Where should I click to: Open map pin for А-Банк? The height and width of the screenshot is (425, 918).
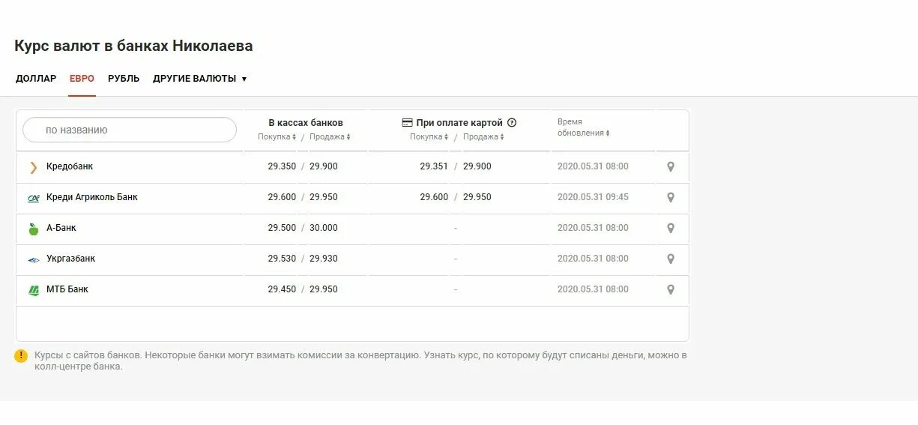pos(671,229)
